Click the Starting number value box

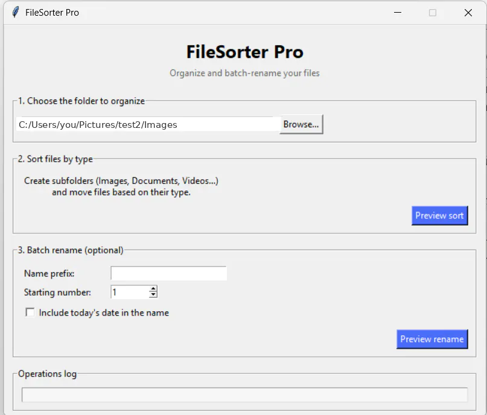coord(130,292)
